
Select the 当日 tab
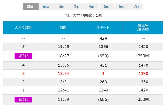[x=31, y=7]
